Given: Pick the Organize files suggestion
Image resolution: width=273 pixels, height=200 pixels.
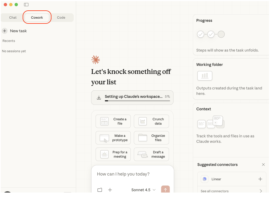Looking at the screenshot, I should 151,138.
